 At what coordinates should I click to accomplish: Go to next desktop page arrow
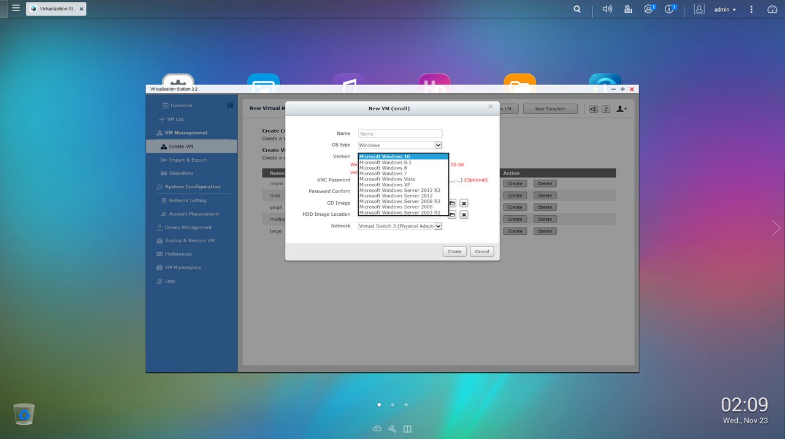tap(776, 228)
